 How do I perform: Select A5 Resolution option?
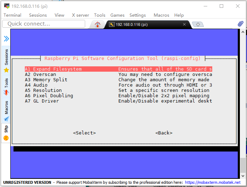coord(119,90)
